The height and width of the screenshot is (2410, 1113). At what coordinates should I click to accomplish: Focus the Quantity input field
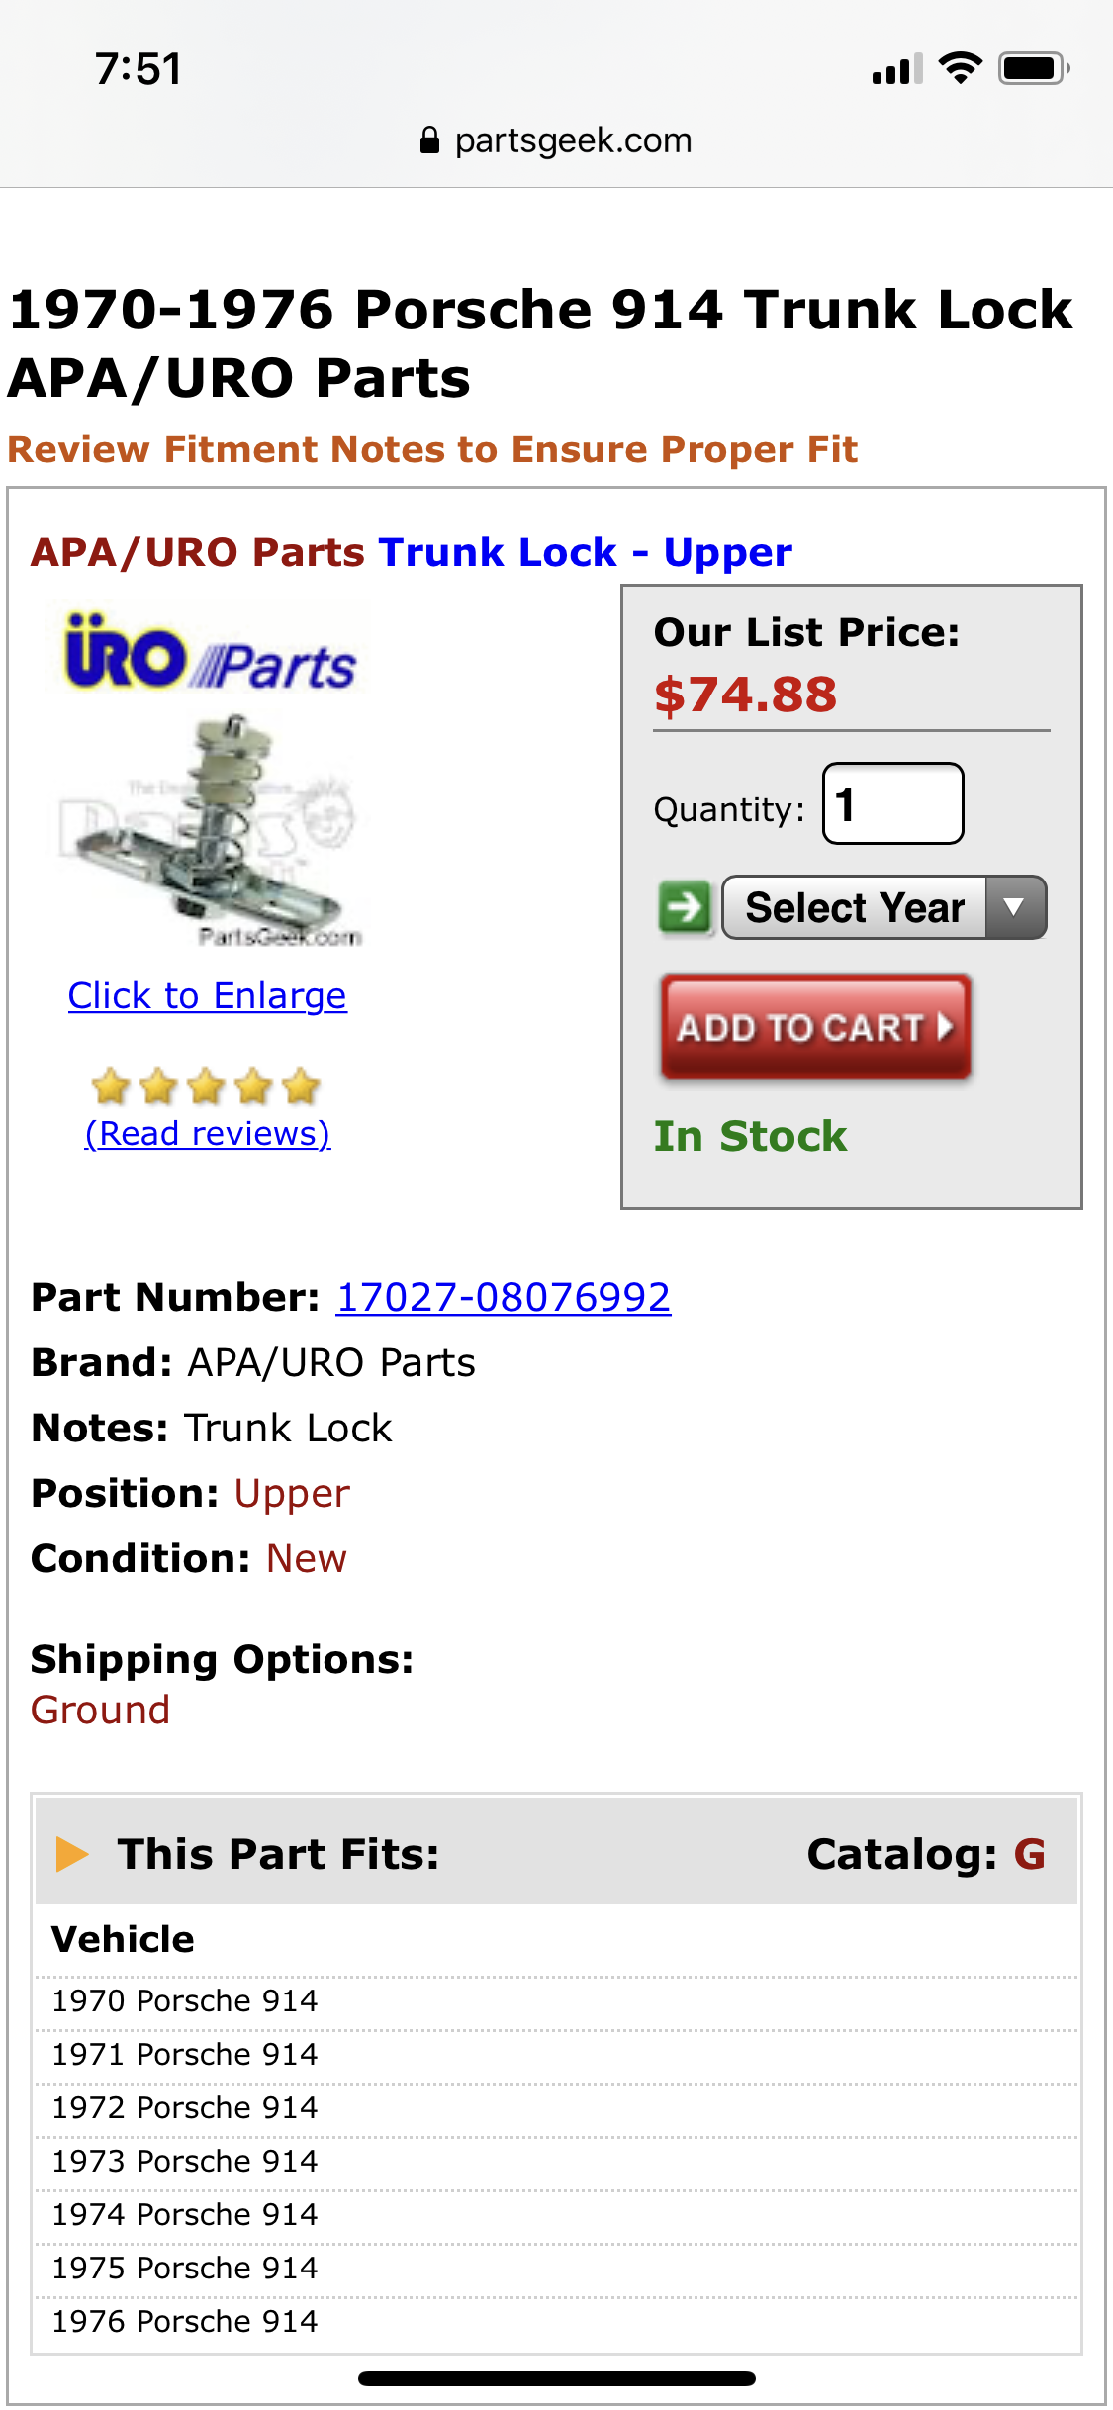(x=892, y=803)
